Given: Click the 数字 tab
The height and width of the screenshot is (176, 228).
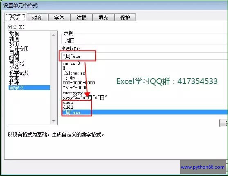Looking at the screenshot, I should (15, 18).
